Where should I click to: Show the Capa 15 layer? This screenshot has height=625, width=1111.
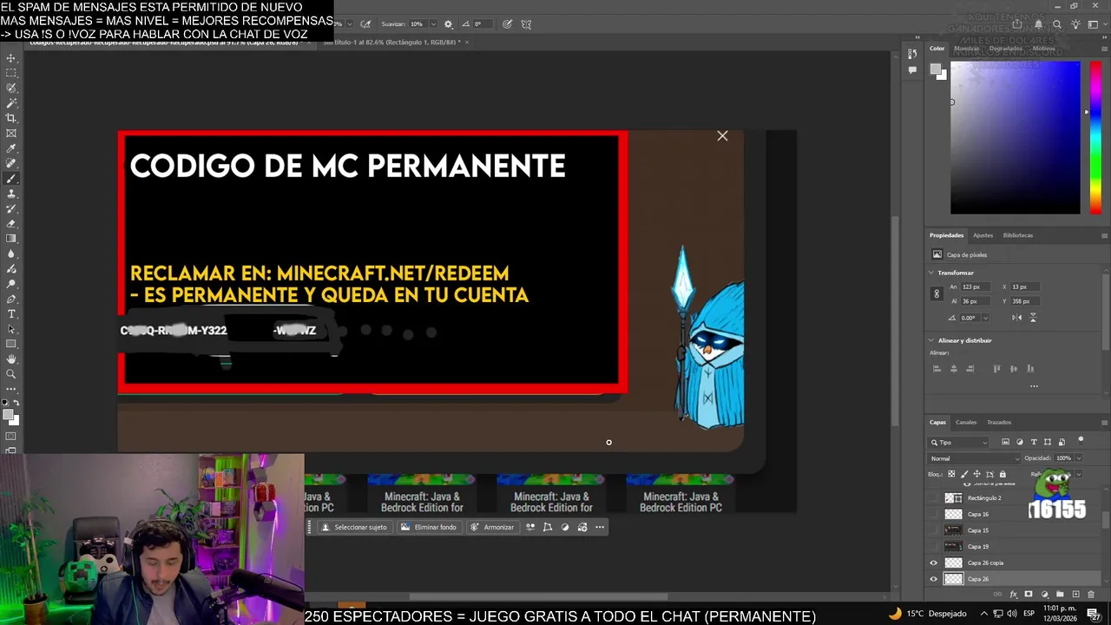click(x=934, y=530)
